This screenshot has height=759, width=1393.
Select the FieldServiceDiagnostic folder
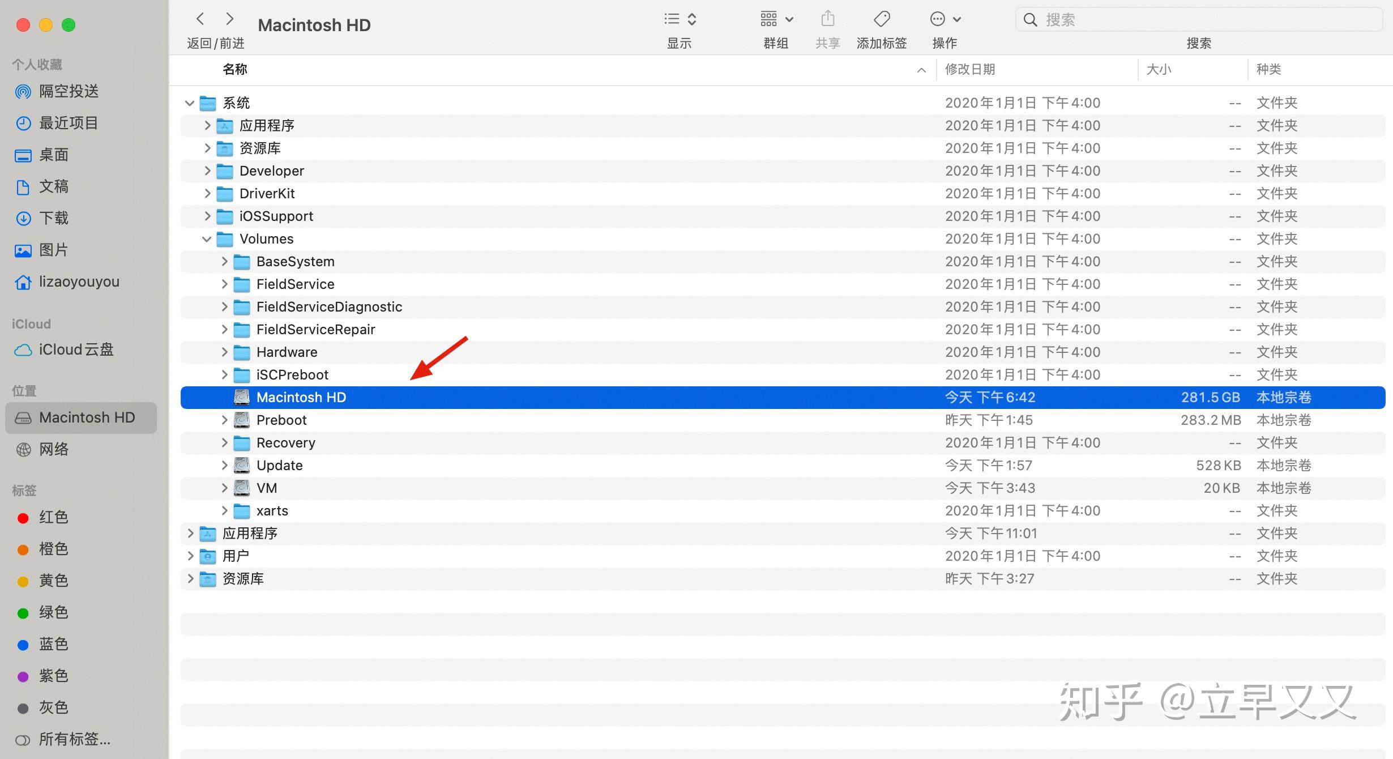[x=783, y=306]
